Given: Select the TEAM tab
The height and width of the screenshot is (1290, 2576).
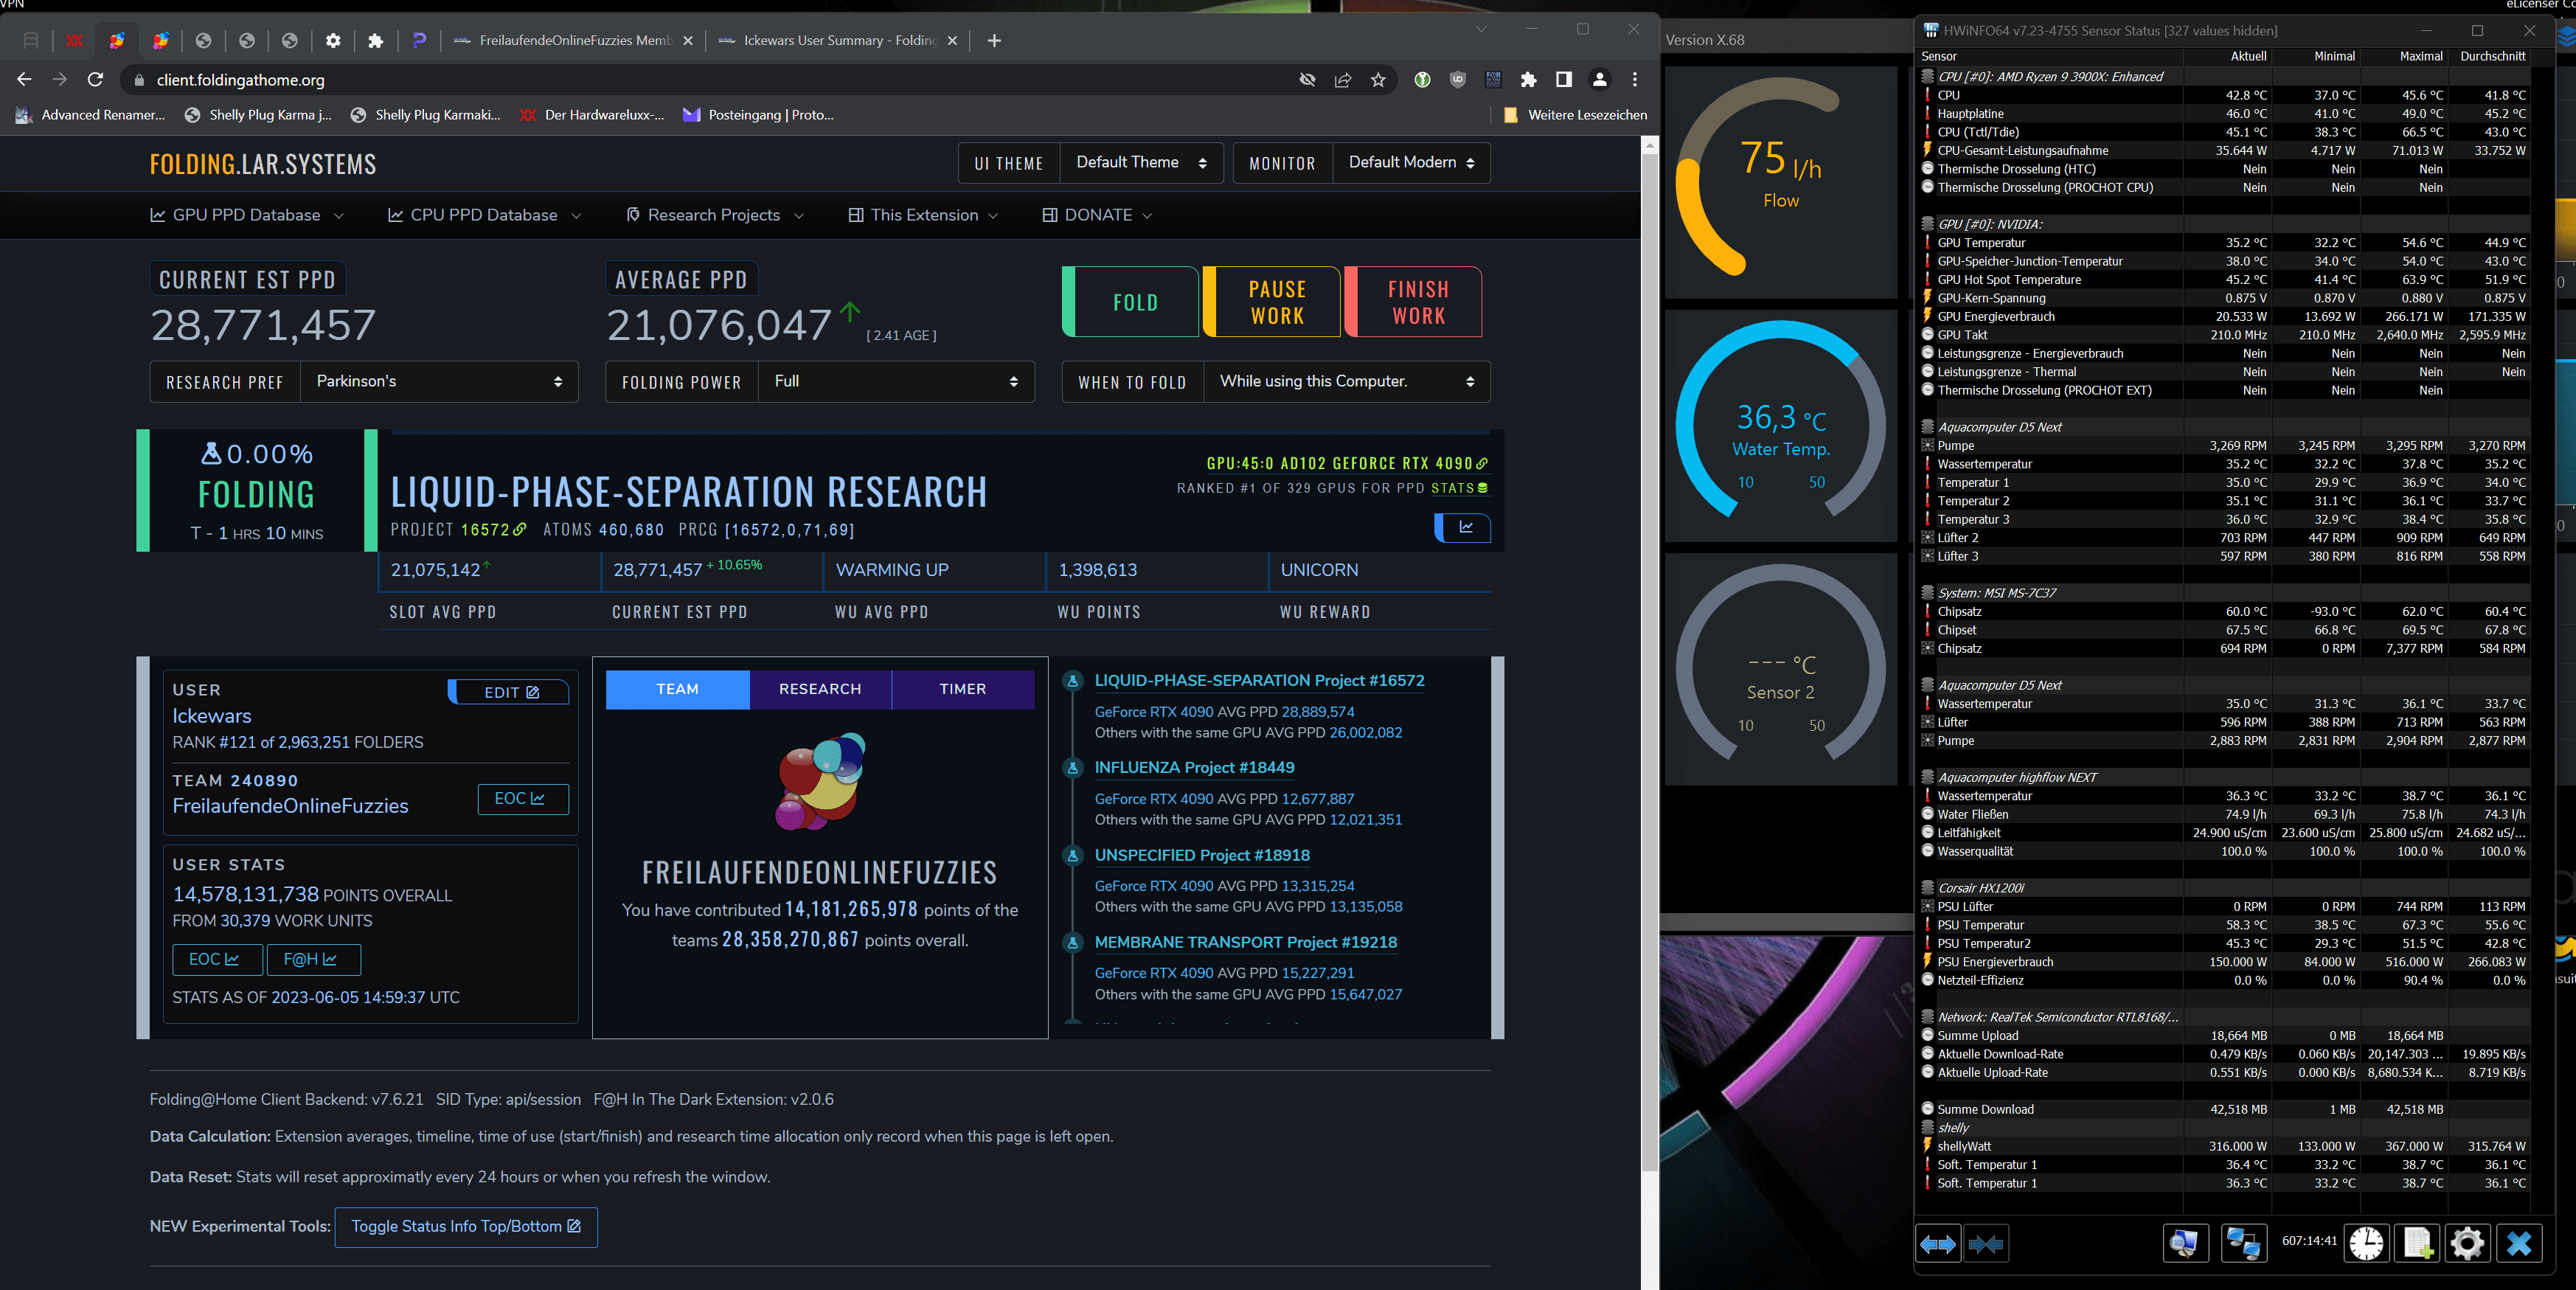Looking at the screenshot, I should pyautogui.click(x=677, y=689).
